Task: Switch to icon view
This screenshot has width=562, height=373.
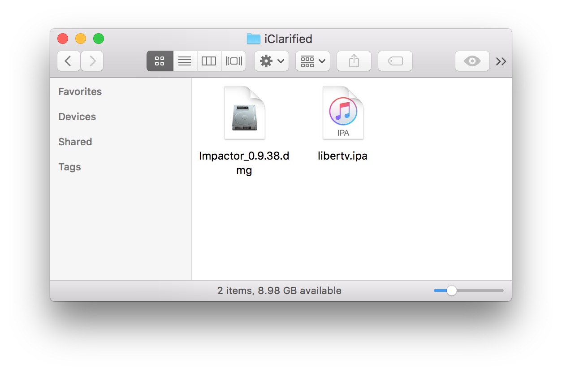Action: [160, 61]
